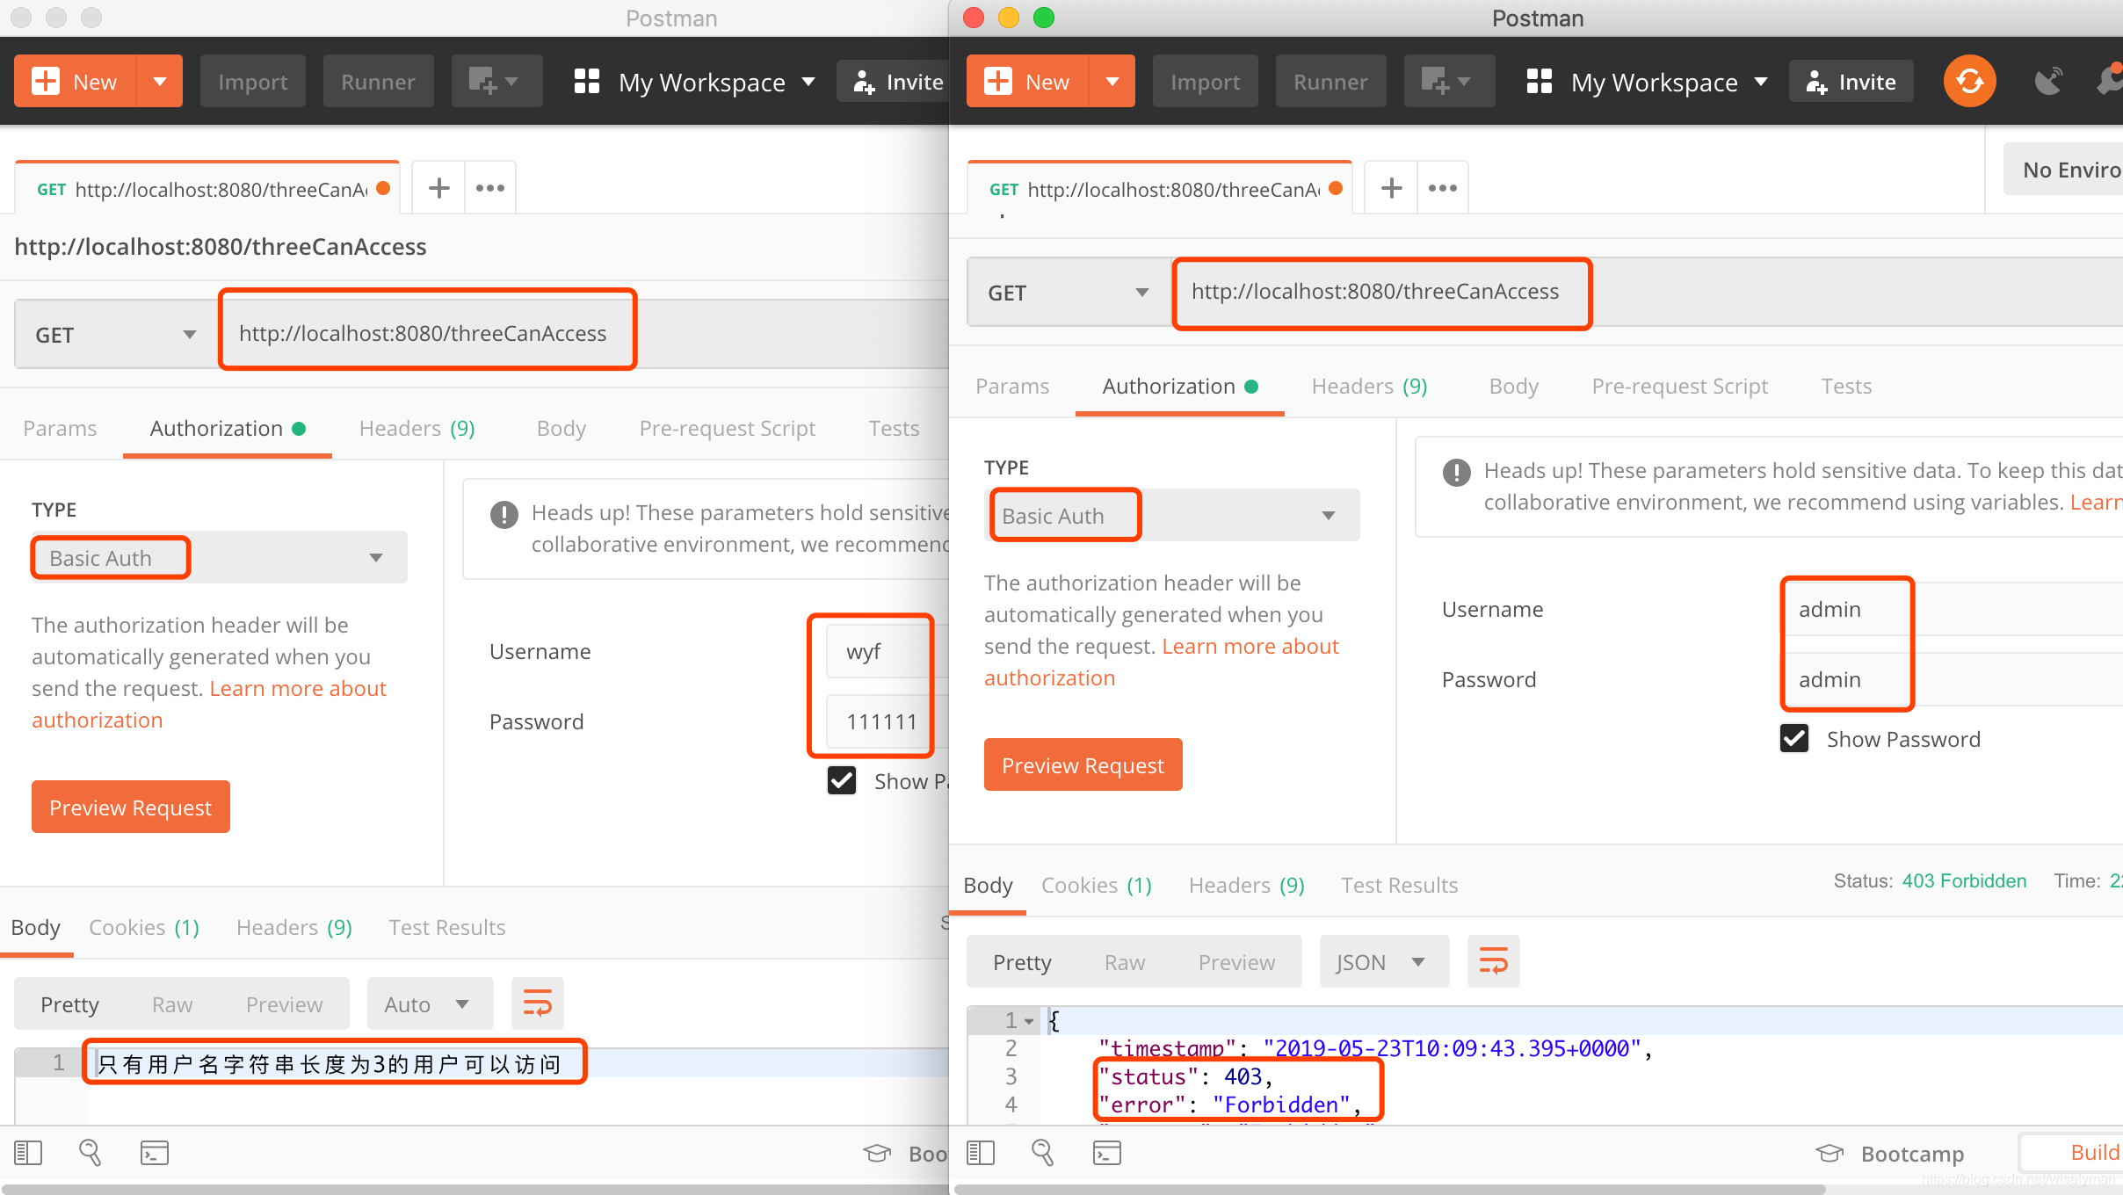Open Test Results tab in right window
The height and width of the screenshot is (1195, 2123).
coord(1399,886)
